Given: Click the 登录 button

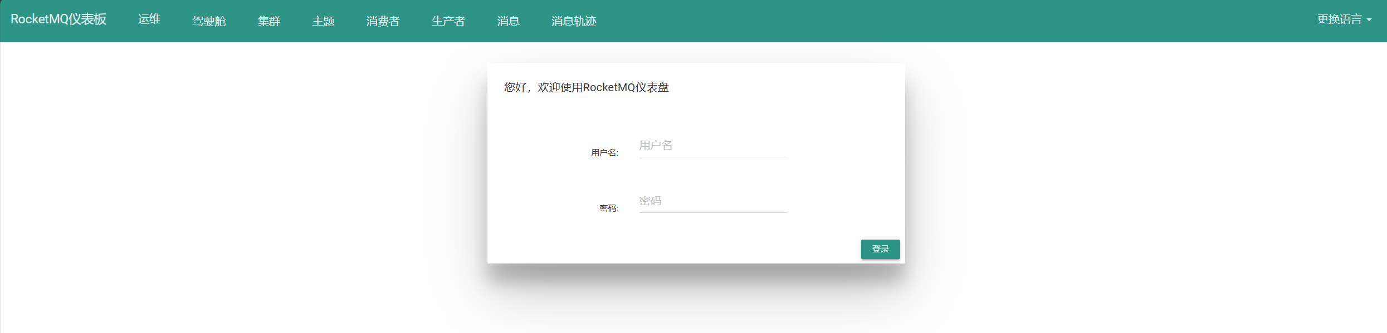Looking at the screenshot, I should point(880,249).
